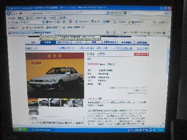
Task: Click the Google toolbar ブックマーク star icon
Action: tap(76, 22)
